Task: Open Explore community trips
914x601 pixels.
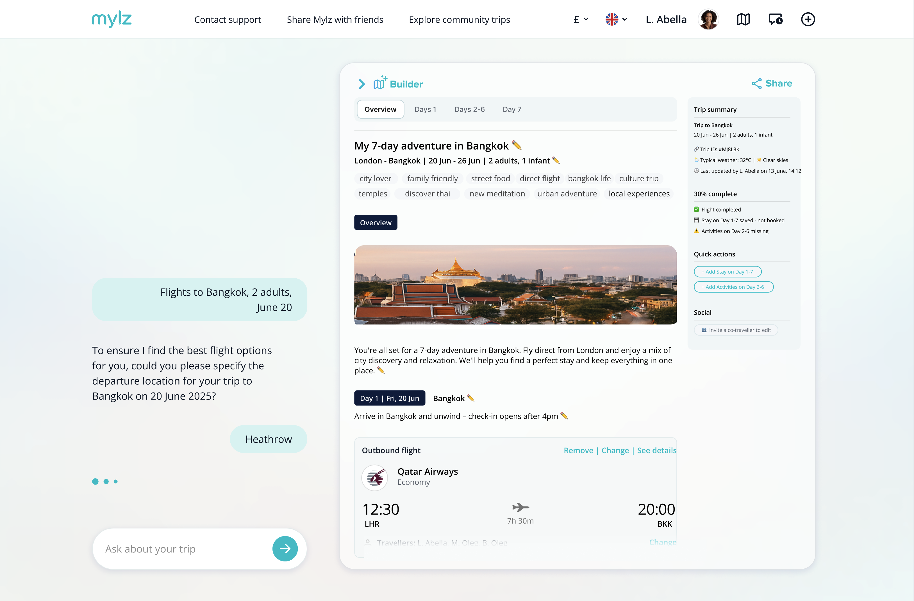Action: pos(459,20)
